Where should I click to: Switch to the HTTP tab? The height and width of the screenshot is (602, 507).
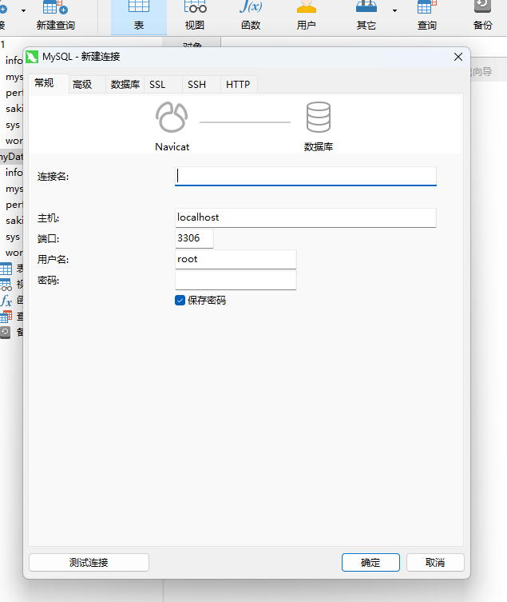click(x=239, y=85)
